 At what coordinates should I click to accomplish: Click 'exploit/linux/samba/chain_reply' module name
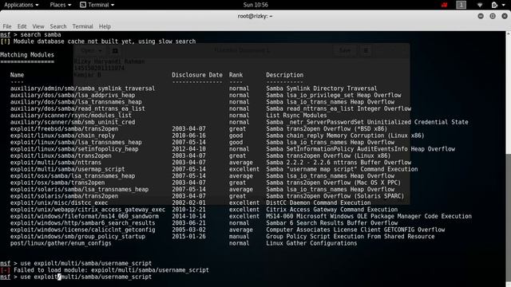pyautogui.click(x=62, y=136)
